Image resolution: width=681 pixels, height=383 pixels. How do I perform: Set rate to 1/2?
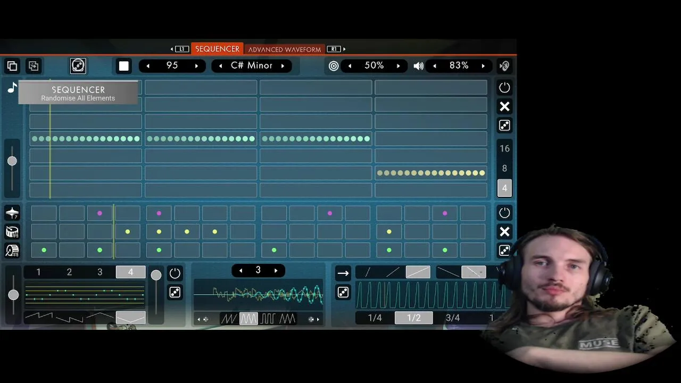coord(413,318)
